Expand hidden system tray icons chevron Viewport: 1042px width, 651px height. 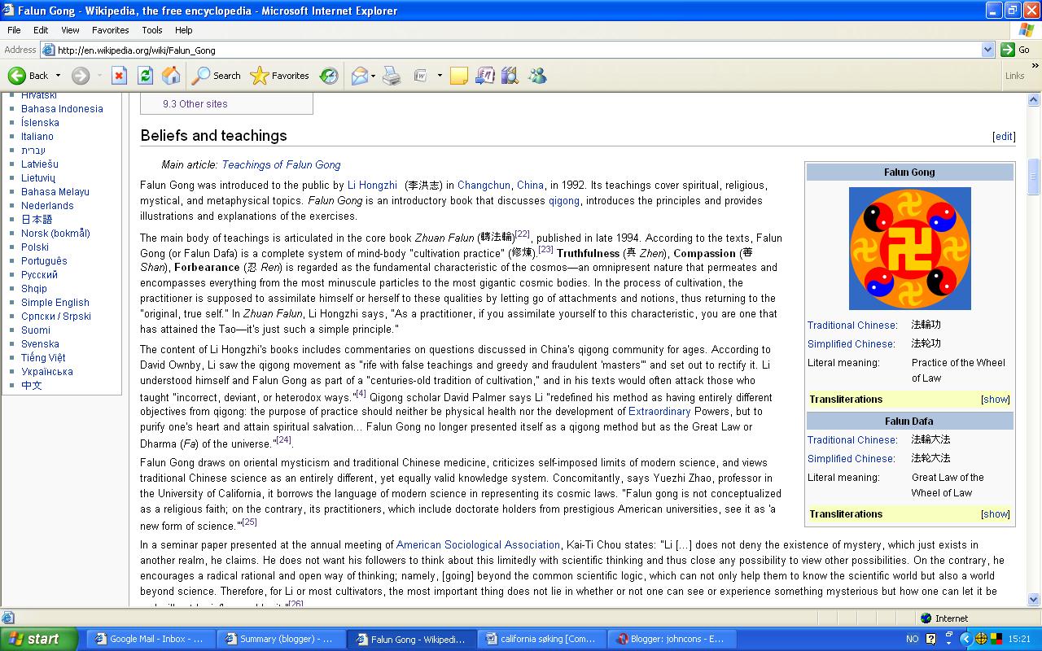pos(966,639)
